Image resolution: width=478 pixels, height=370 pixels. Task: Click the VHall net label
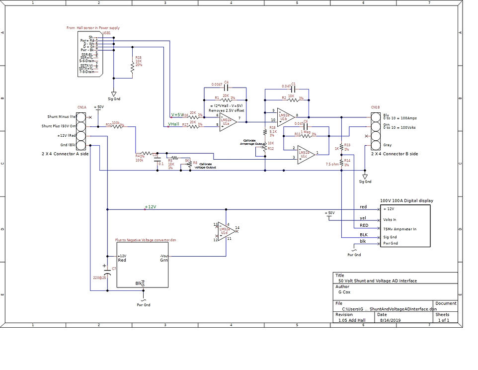(173, 124)
